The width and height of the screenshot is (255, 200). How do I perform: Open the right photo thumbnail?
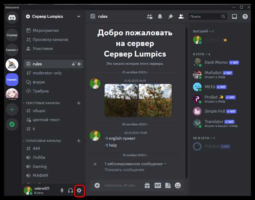[x=155, y=100]
